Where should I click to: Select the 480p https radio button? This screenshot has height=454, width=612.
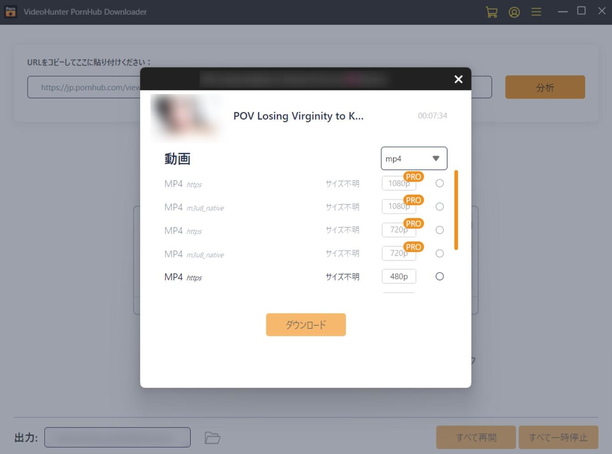(440, 276)
